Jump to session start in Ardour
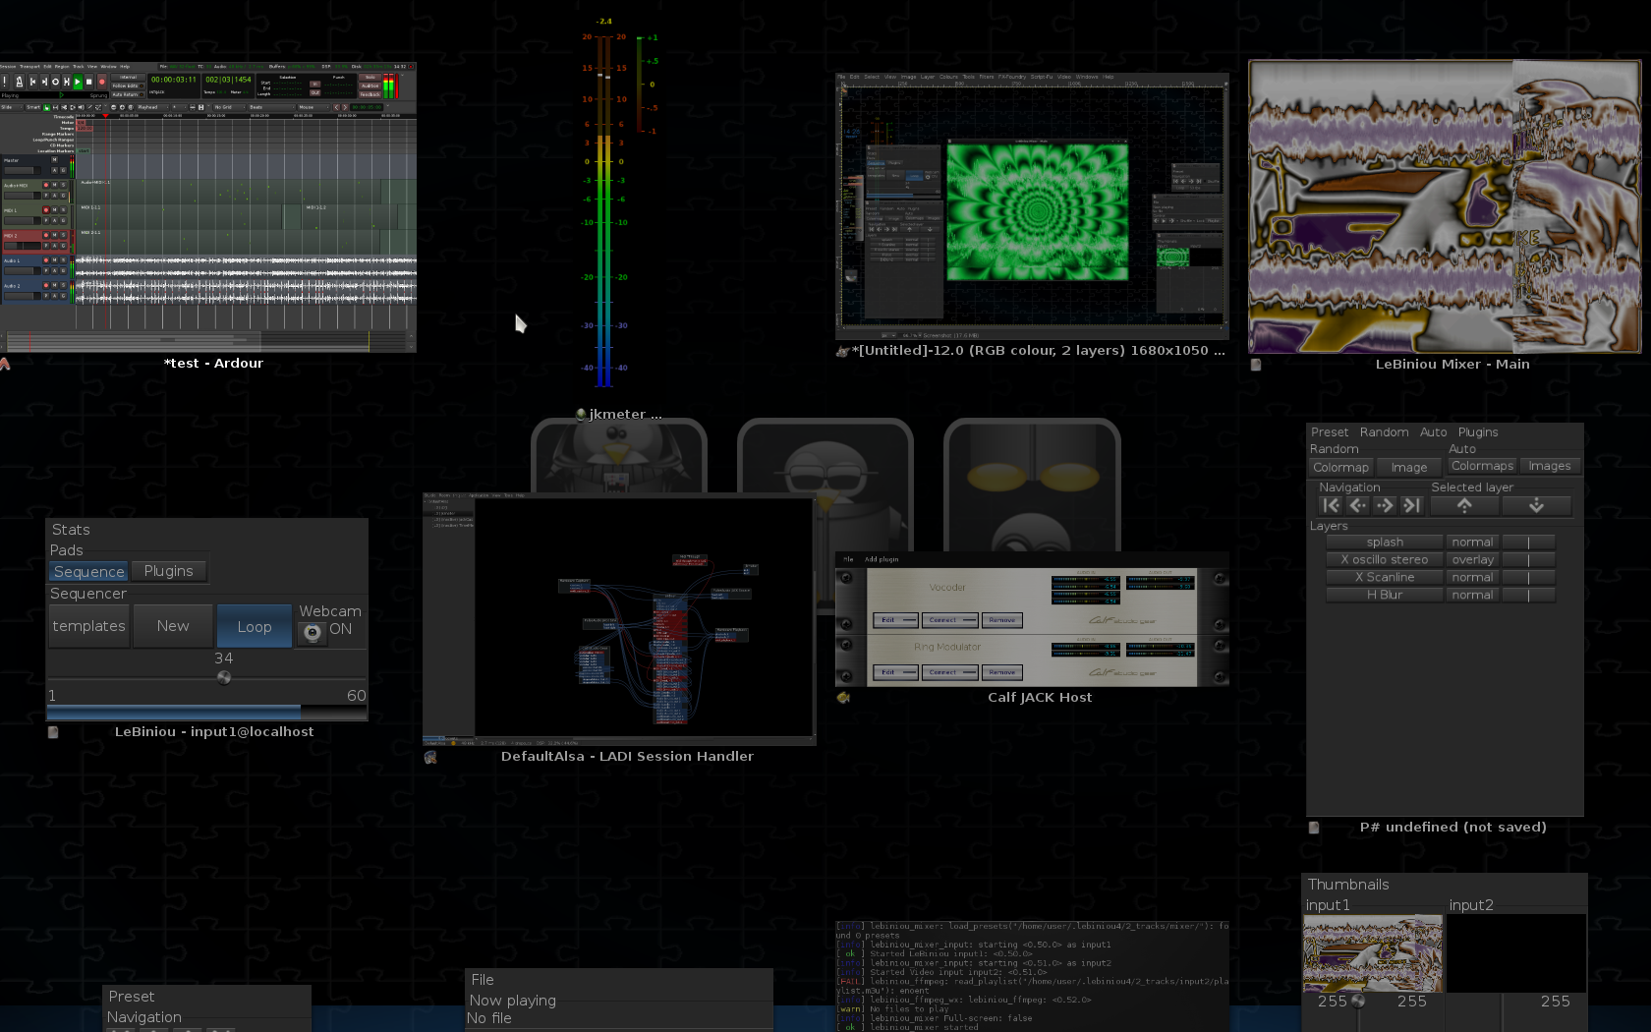The height and width of the screenshot is (1032, 1651). coord(32,82)
